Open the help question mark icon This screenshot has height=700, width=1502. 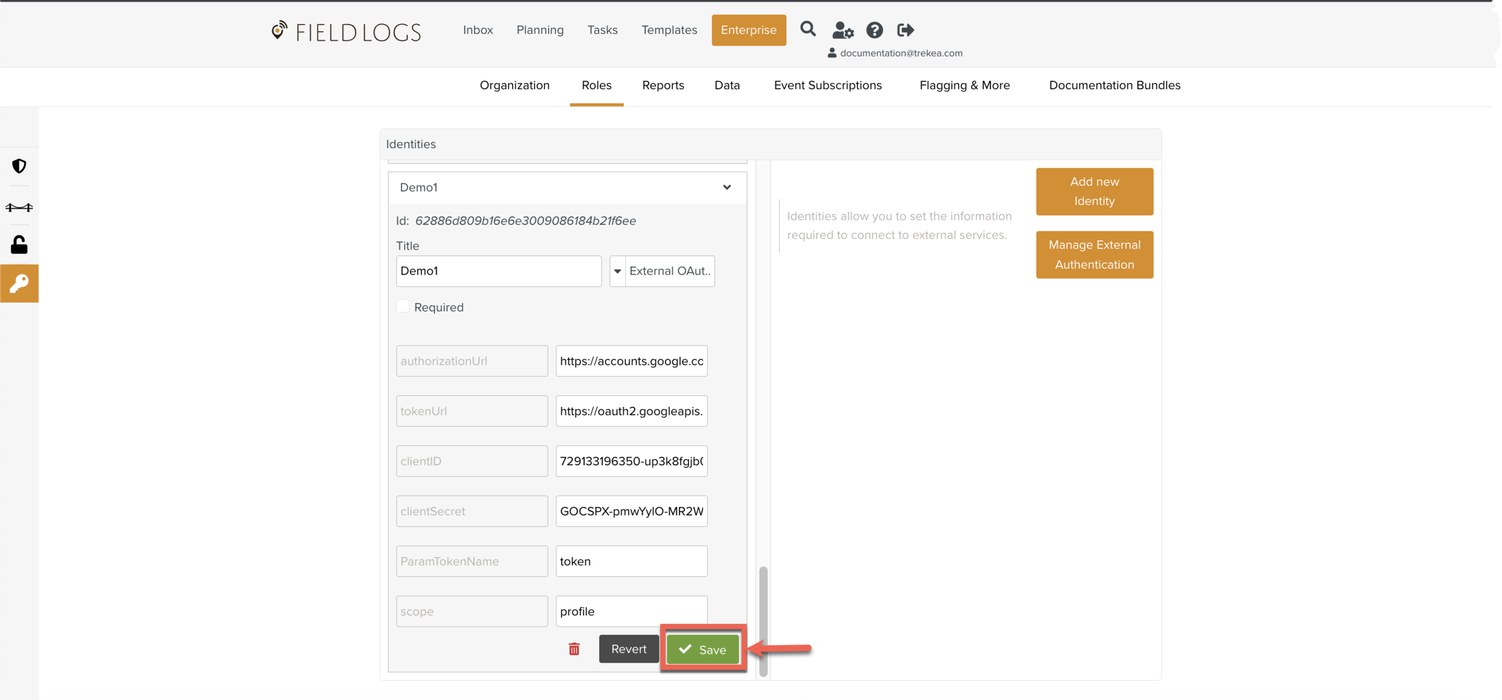tap(874, 30)
